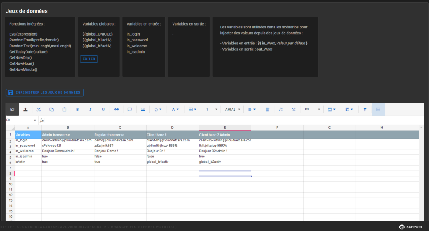Toggle underline formatting
This screenshot has height=231, width=429.
(103, 109)
